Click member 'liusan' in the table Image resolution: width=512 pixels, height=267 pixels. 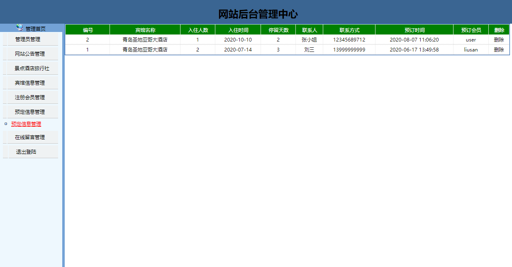[471, 49]
